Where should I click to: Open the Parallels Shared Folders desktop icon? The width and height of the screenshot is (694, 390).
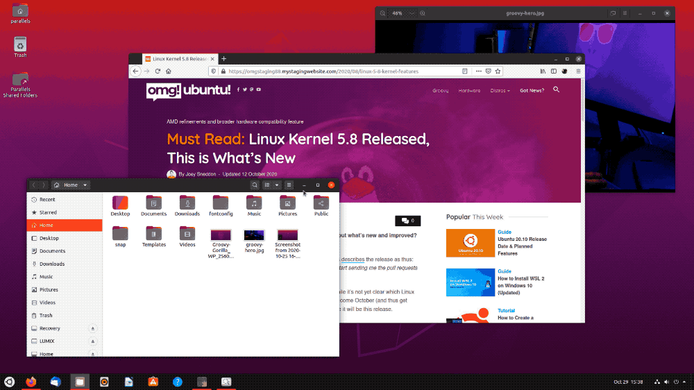pos(20,85)
